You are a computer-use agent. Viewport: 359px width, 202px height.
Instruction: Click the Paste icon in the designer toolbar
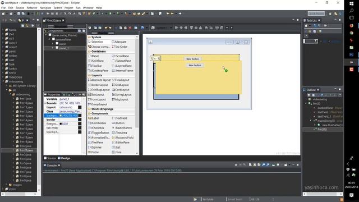click(125, 27)
